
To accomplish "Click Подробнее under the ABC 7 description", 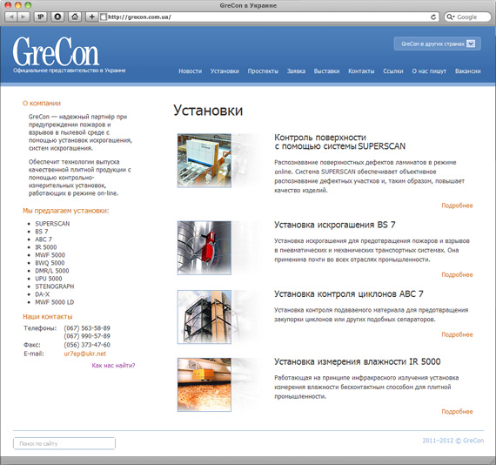I will click(x=457, y=334).
